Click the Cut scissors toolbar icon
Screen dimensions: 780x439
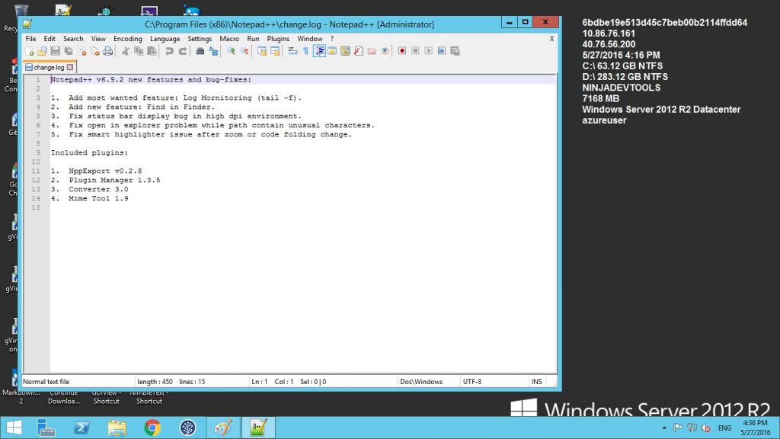tap(125, 51)
